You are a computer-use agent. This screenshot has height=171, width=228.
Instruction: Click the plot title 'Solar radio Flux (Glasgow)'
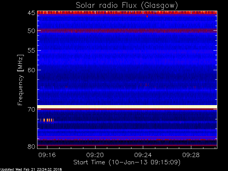(127, 6)
